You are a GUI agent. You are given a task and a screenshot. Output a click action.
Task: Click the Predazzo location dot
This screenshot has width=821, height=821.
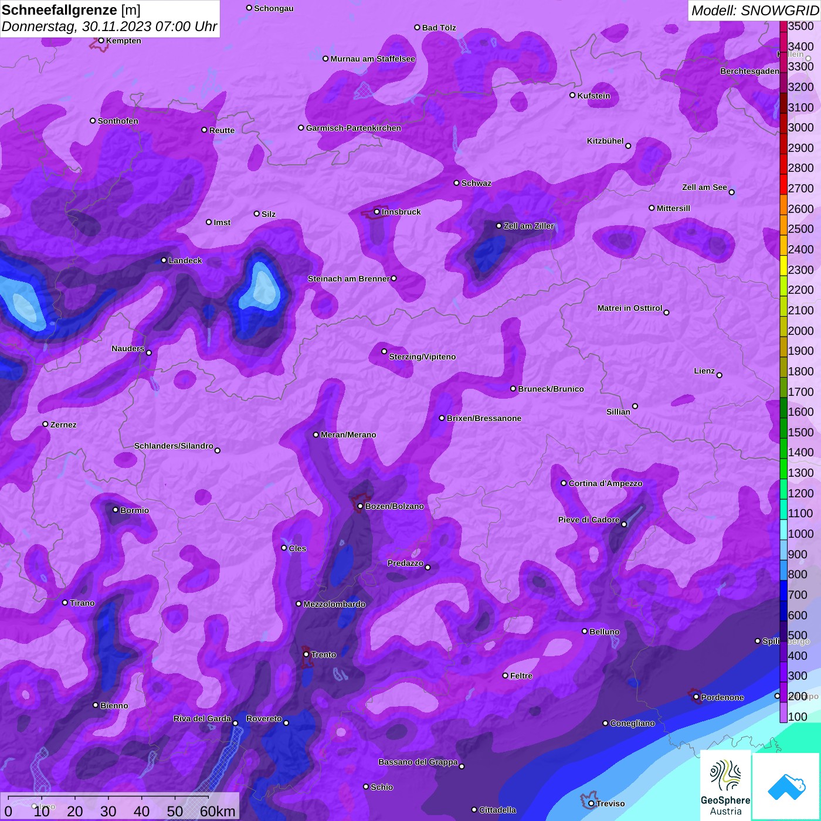(428, 567)
